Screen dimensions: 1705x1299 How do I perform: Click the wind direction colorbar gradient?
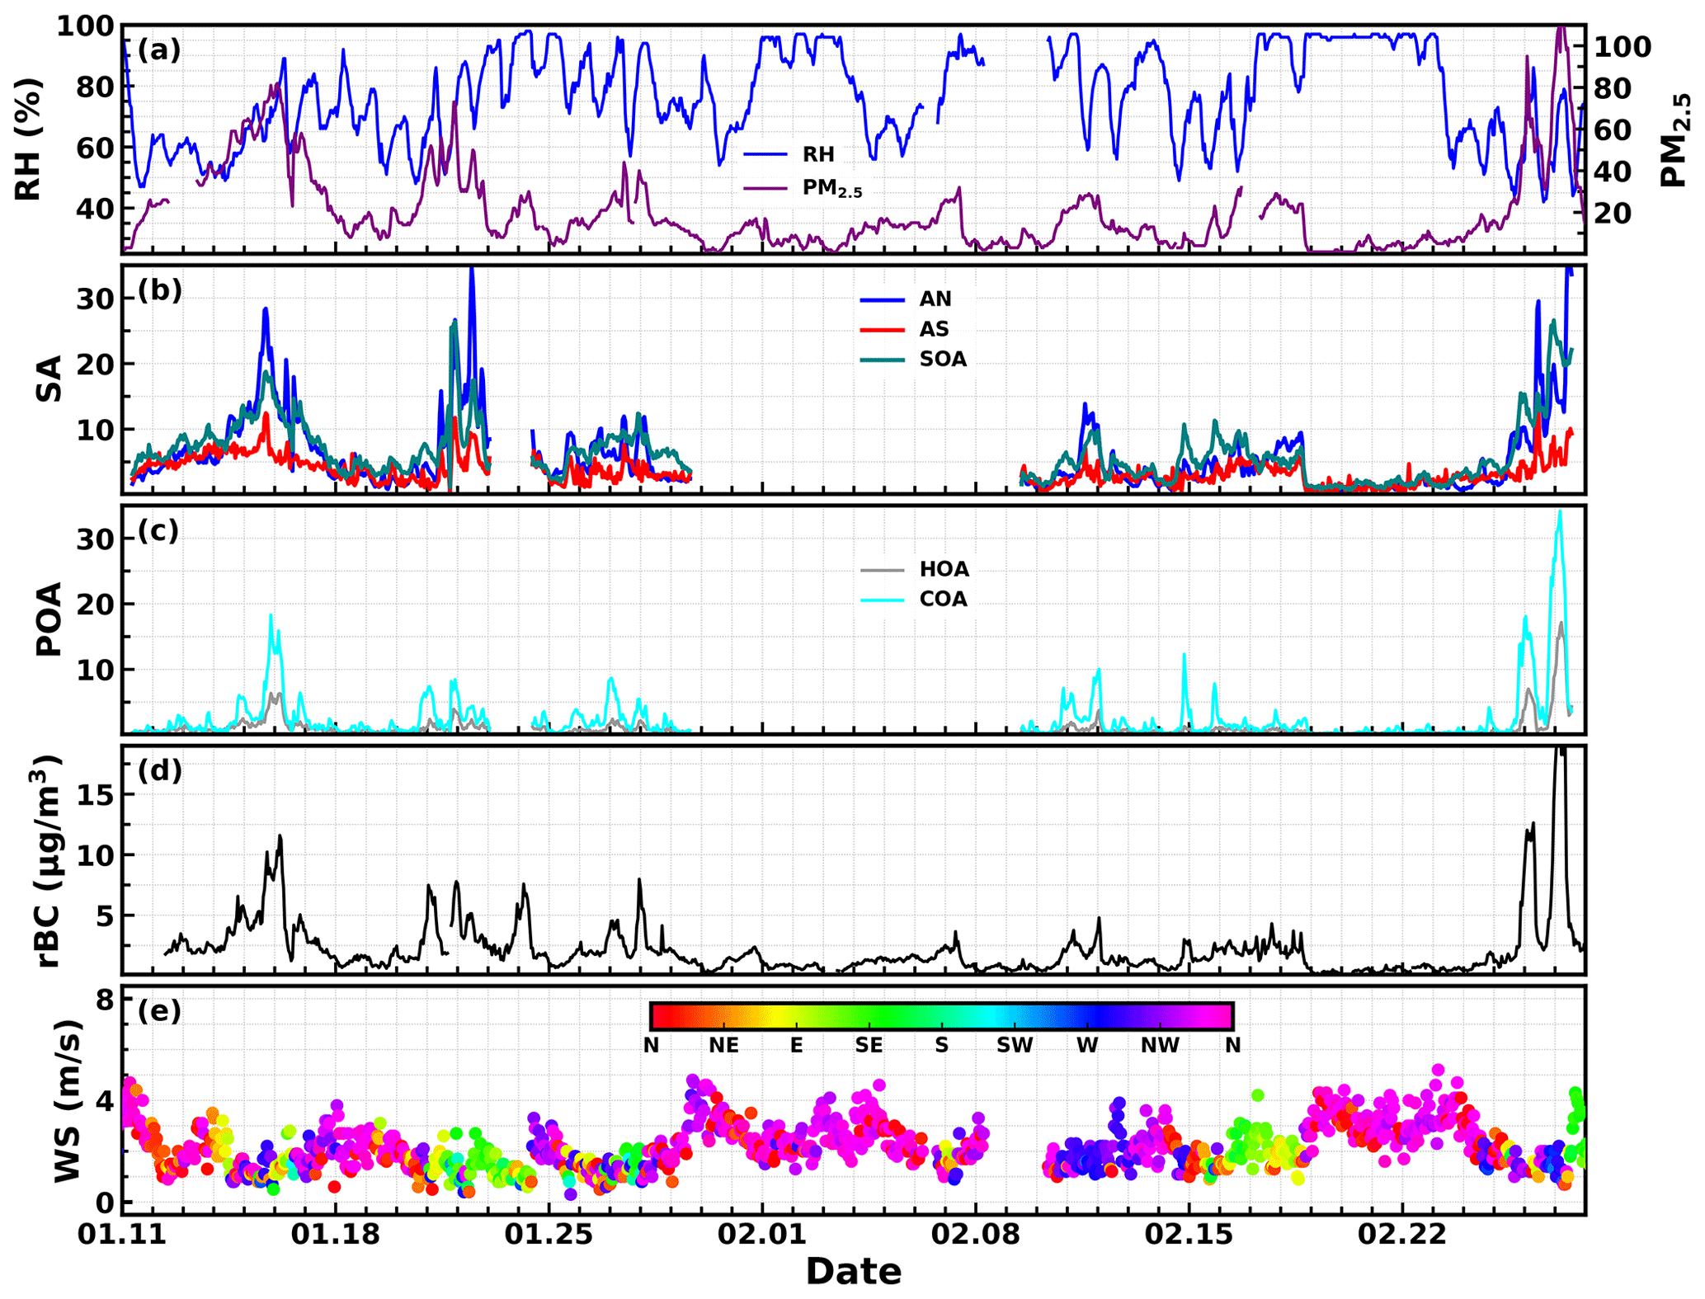click(x=941, y=1016)
